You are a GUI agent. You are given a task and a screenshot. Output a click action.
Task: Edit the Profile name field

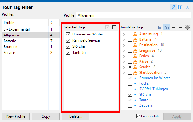[133, 15]
